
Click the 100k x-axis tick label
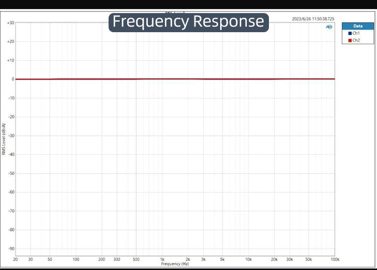coord(335,259)
